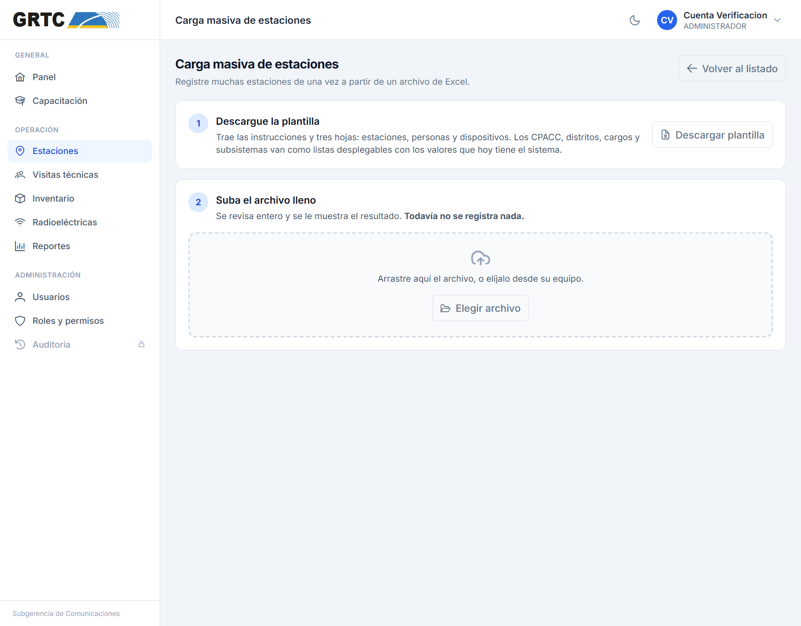Click the 'Cuenta Verificacion' account name
The image size is (801, 626).
[725, 15]
